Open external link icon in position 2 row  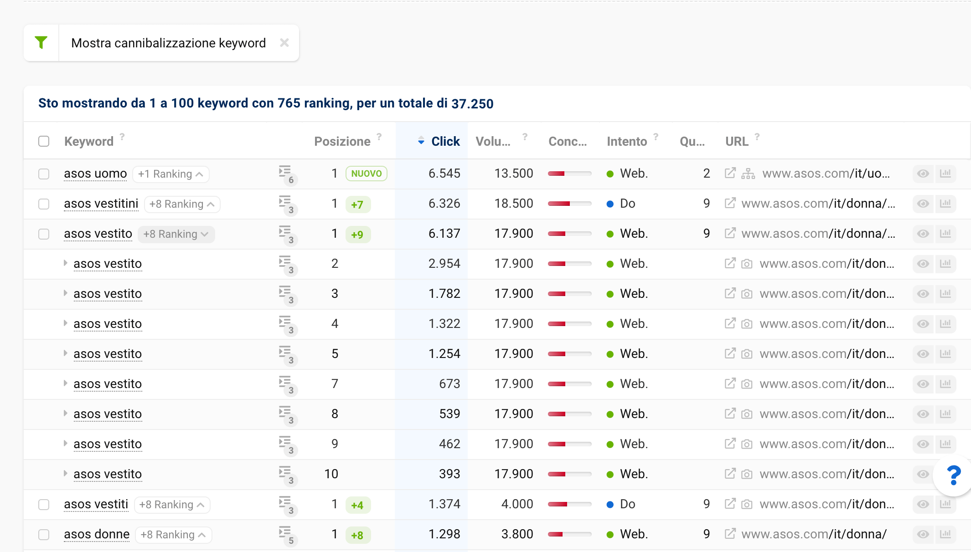point(730,263)
